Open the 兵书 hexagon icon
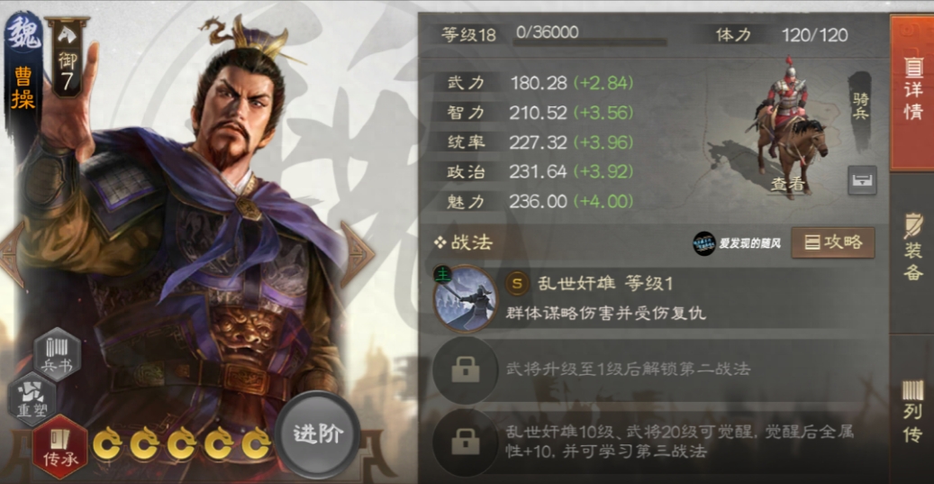 57,355
